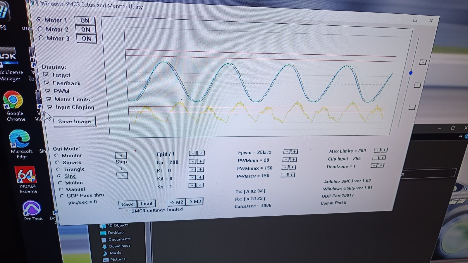
Task: Decrease Step with minus button
Action: coord(122,176)
